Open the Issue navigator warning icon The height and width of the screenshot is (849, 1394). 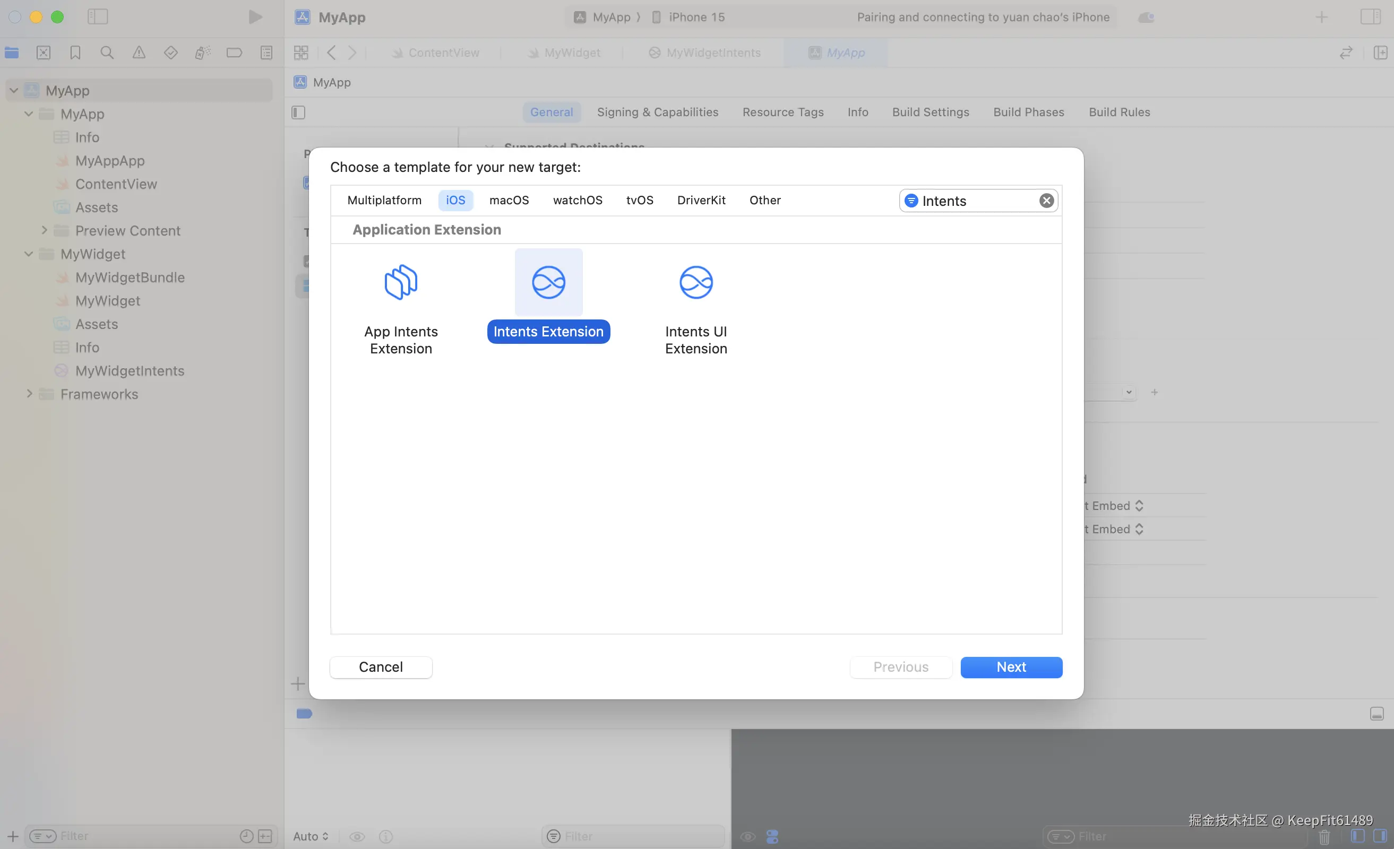(139, 53)
